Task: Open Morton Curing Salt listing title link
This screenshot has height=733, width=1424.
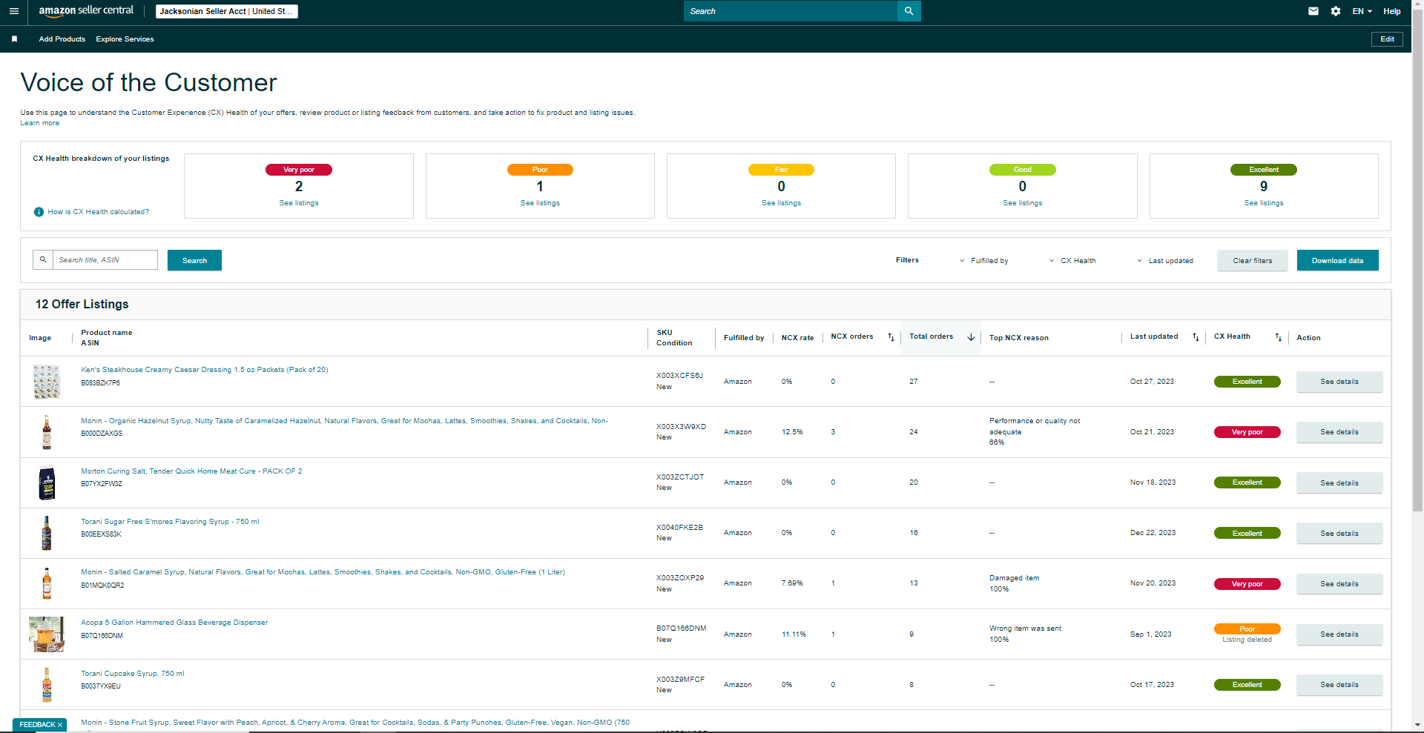Action: [x=191, y=471]
